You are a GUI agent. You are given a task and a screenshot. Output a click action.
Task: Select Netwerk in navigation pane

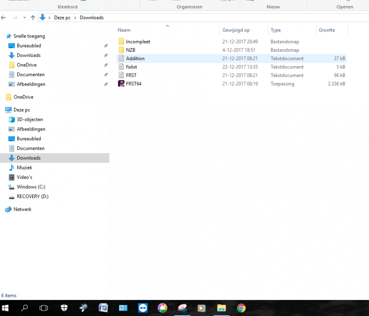click(22, 209)
